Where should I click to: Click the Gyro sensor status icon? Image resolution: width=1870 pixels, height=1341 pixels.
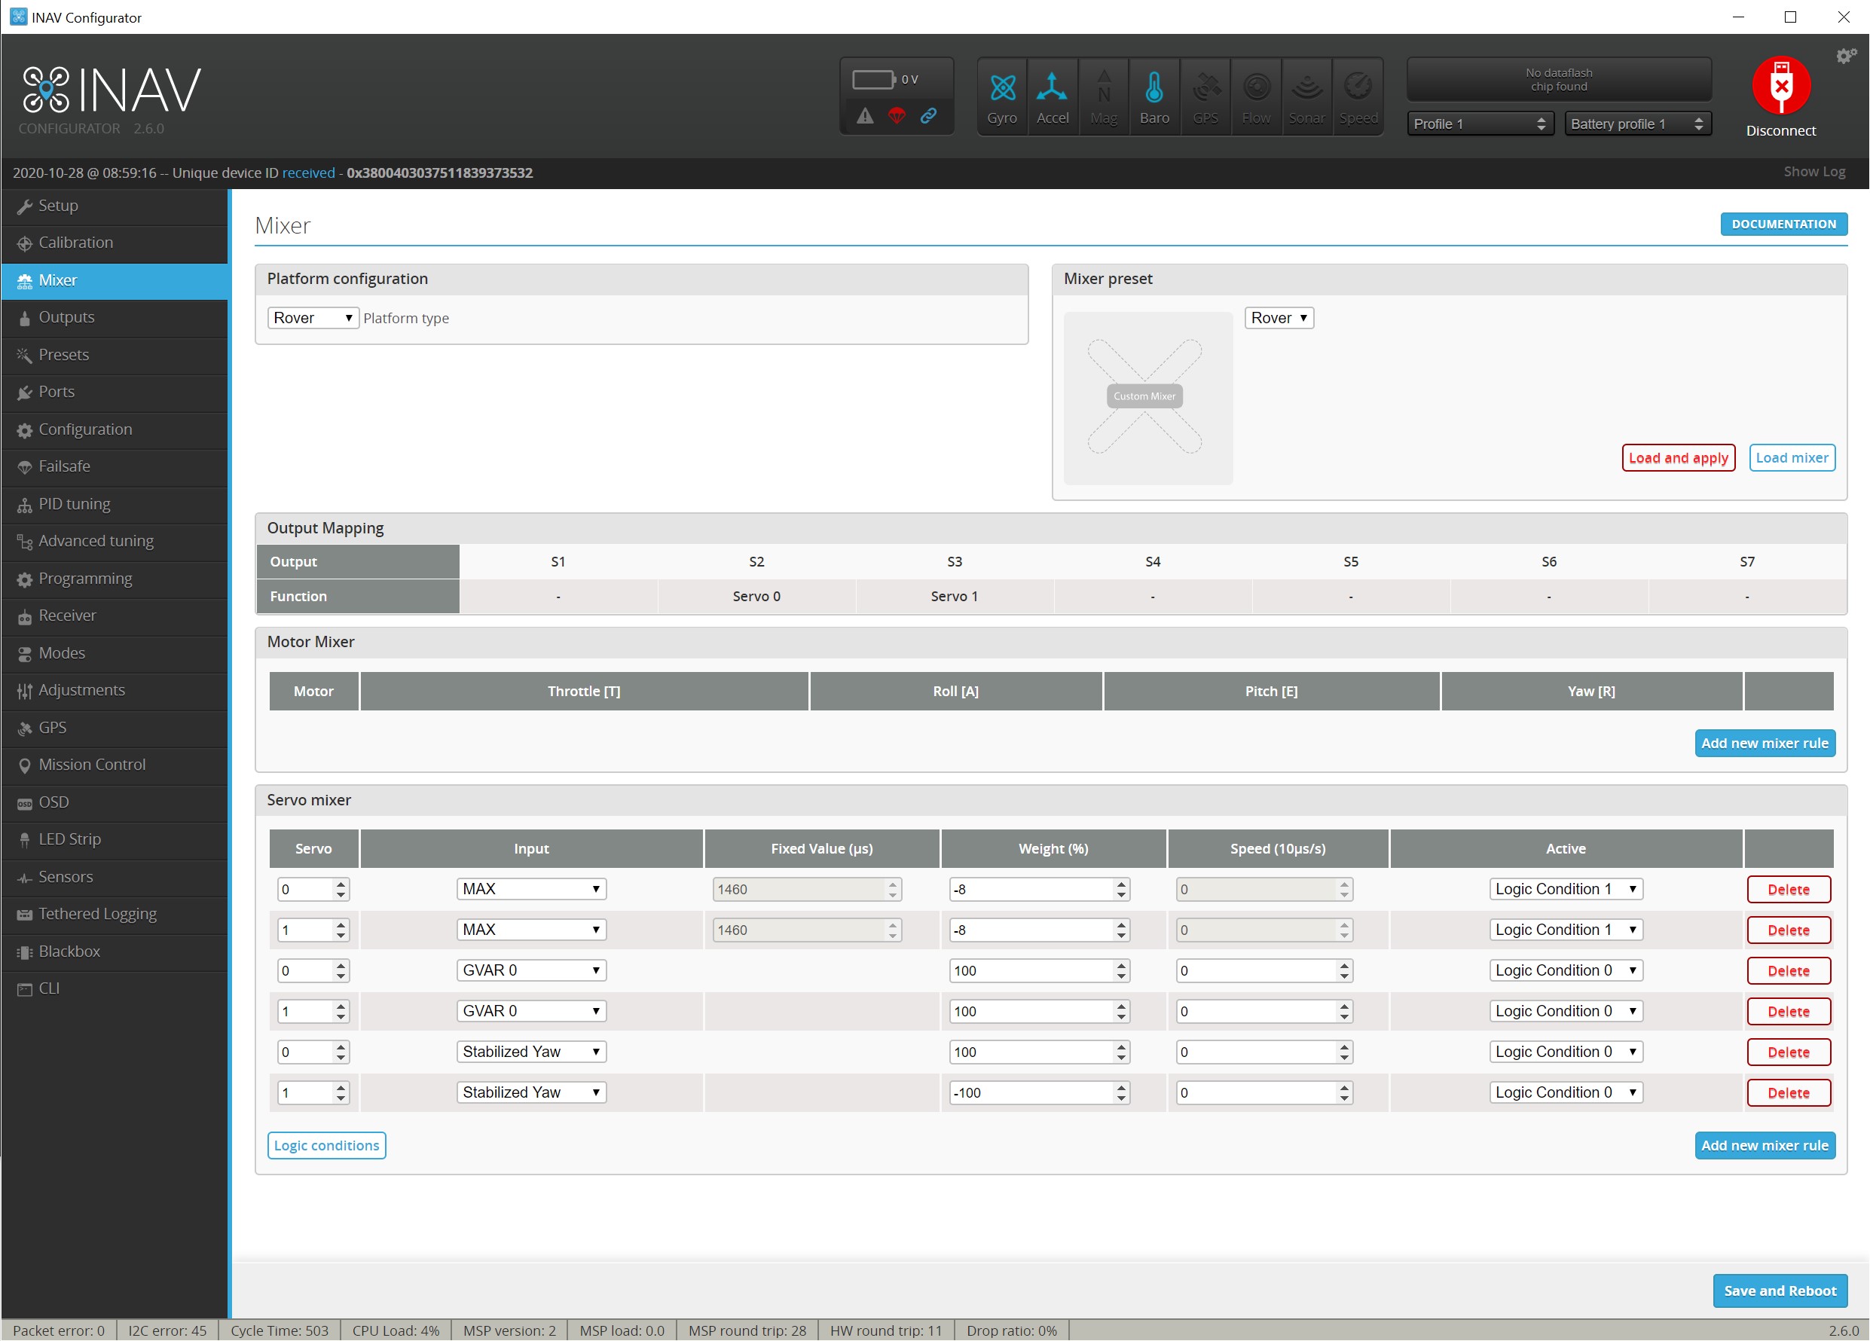coord(1002,89)
